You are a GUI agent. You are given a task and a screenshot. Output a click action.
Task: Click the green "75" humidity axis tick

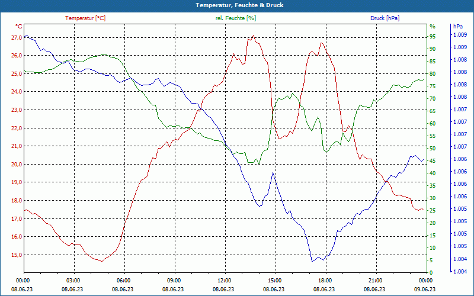pos(433,86)
